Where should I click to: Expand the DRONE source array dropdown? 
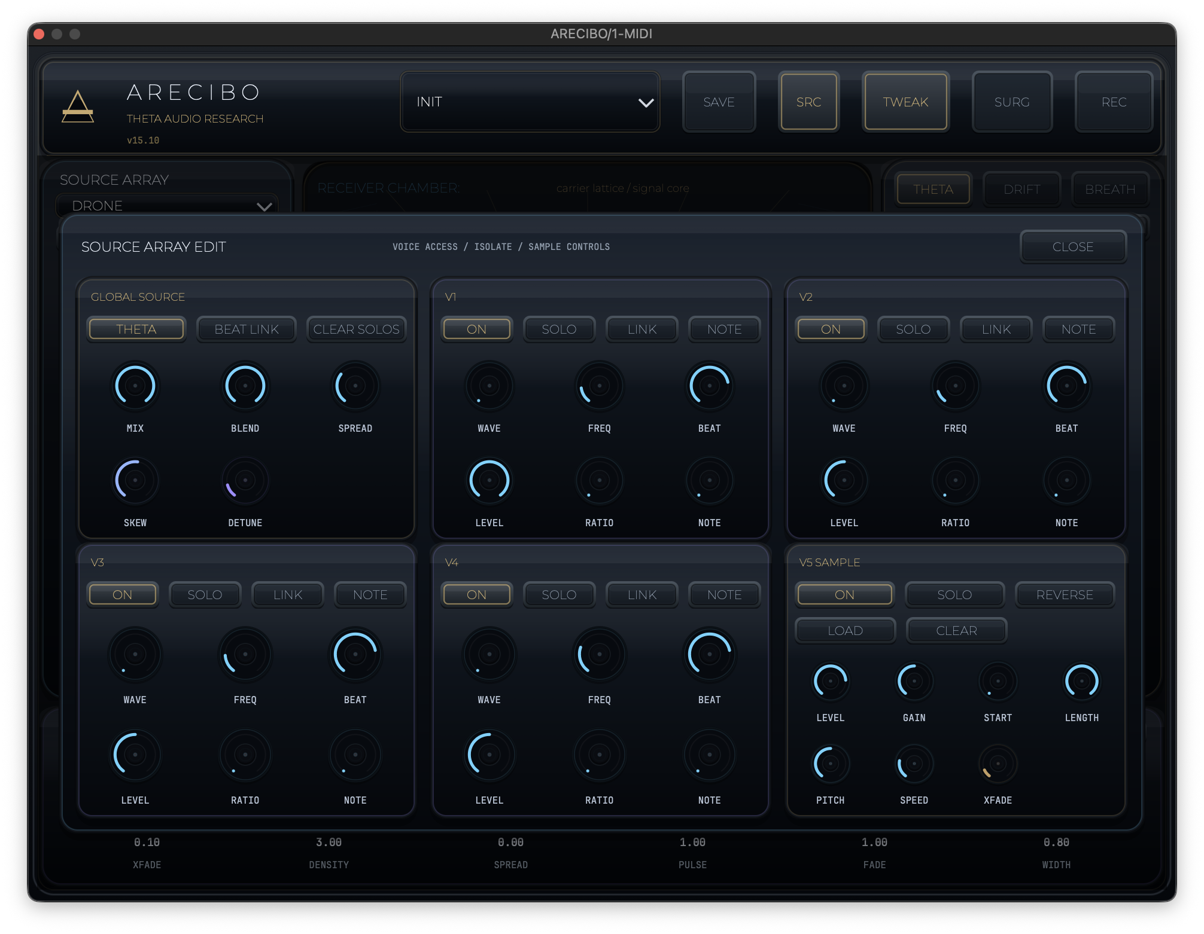pos(168,206)
